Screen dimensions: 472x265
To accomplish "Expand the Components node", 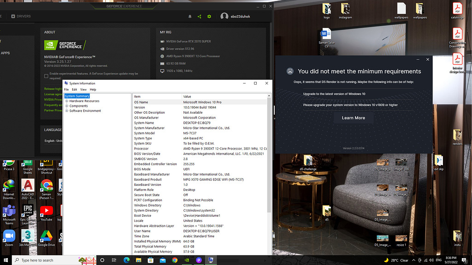I will [67, 106].
